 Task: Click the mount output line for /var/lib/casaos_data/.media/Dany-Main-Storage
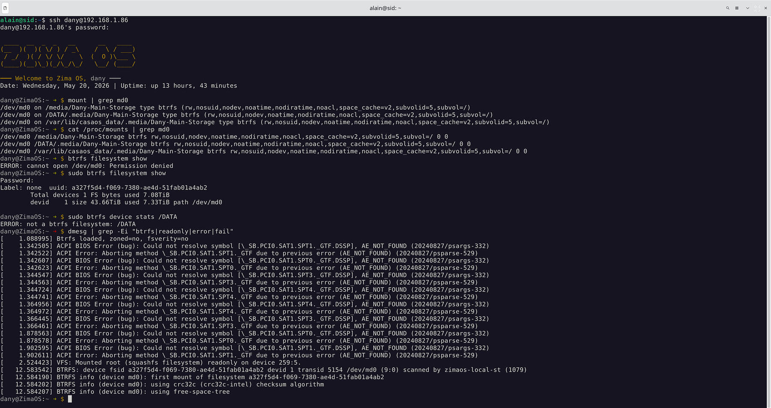(x=275, y=122)
